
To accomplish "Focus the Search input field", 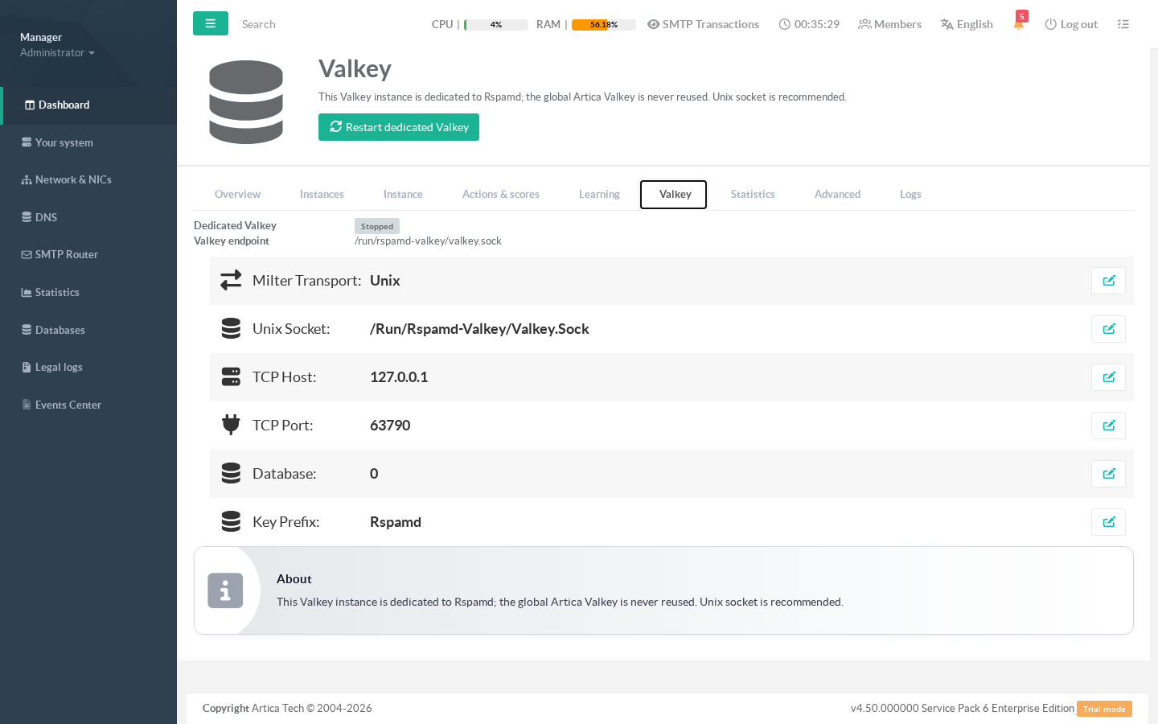I will point(322,24).
